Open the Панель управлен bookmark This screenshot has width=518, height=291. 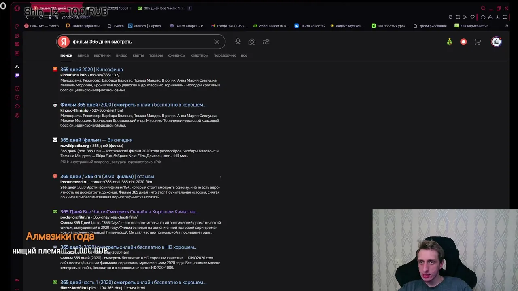(84, 26)
